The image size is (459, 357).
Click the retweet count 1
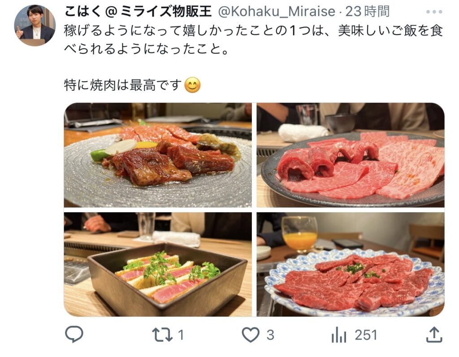pos(181,335)
